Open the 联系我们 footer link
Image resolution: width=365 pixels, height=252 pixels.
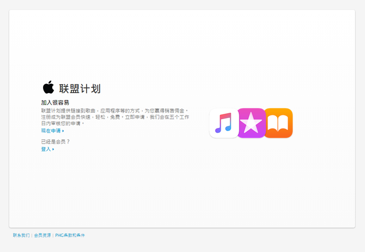click(x=21, y=235)
